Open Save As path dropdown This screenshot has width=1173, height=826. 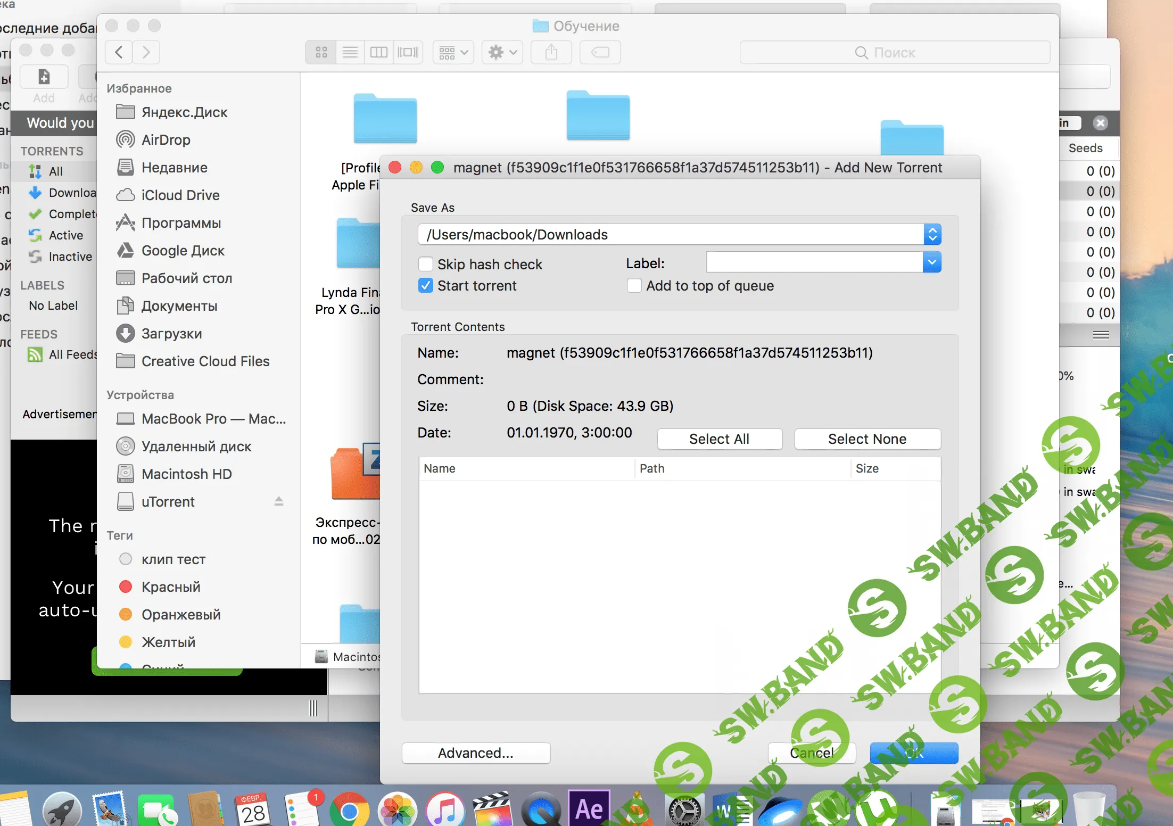pyautogui.click(x=932, y=235)
